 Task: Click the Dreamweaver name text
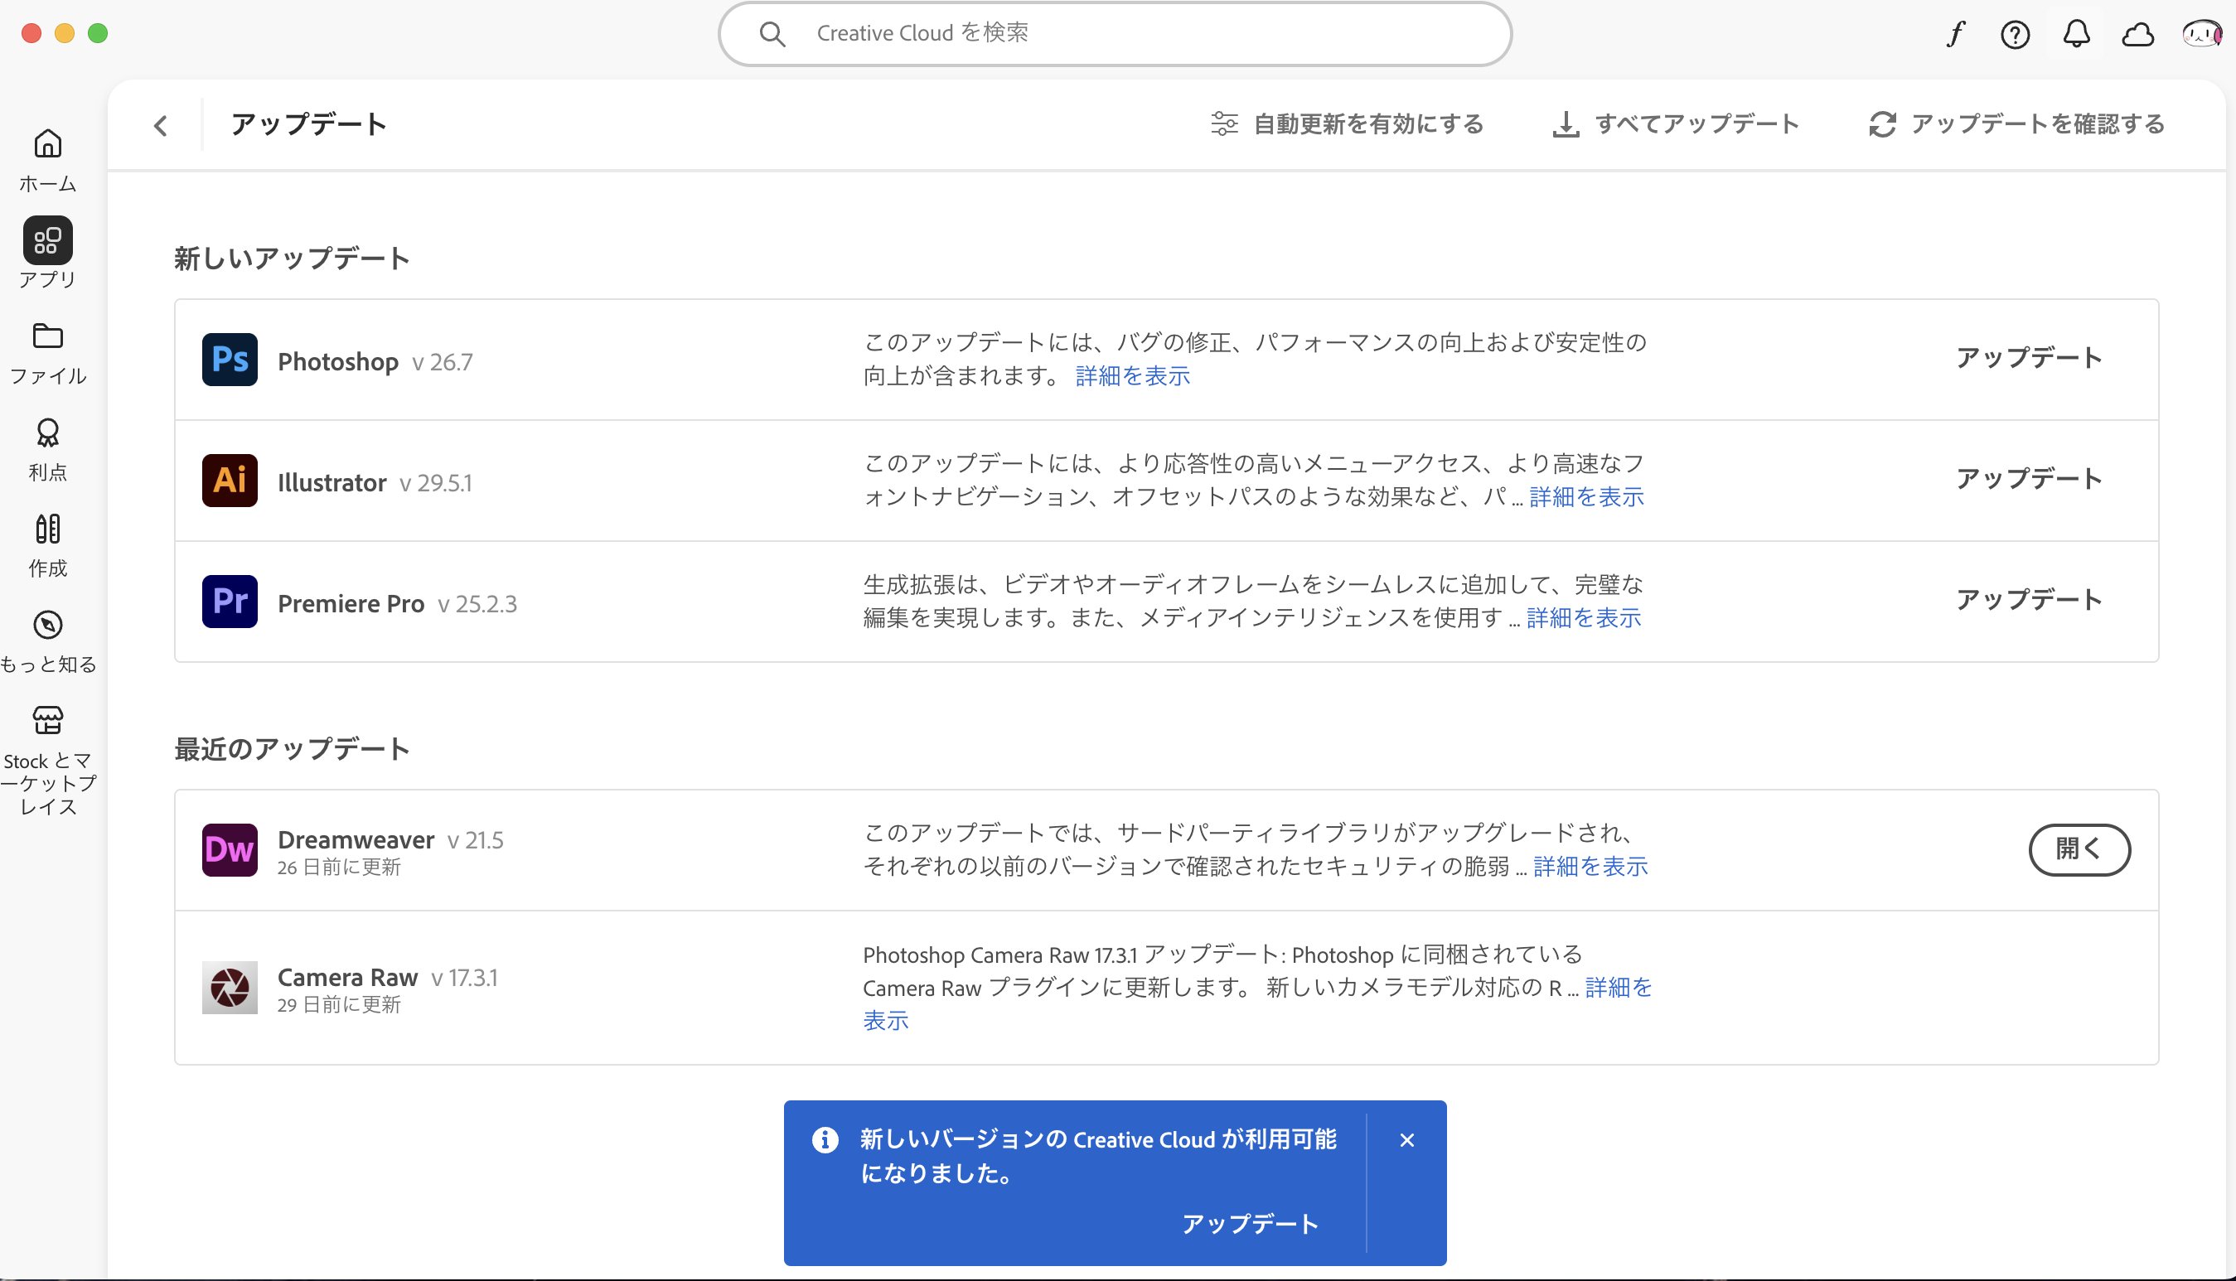[356, 839]
